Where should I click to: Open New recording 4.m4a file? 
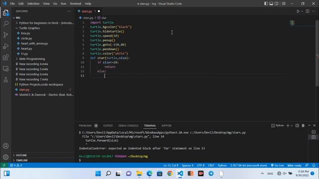coord(33,64)
